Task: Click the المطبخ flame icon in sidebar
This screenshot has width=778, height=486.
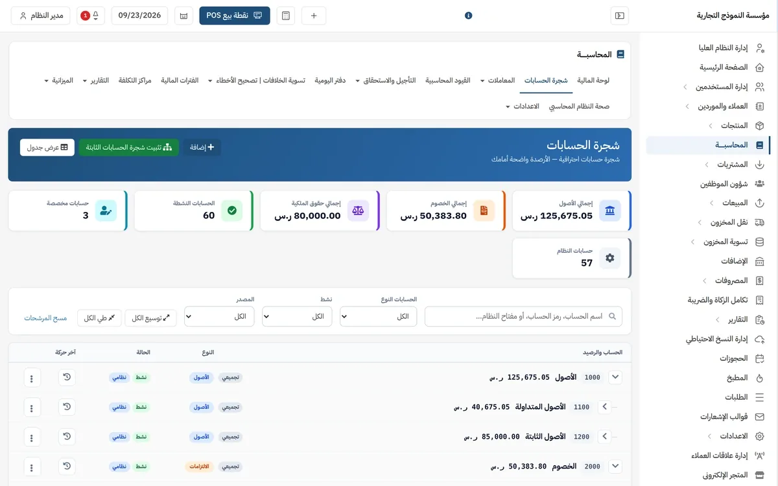Action: 760,378
